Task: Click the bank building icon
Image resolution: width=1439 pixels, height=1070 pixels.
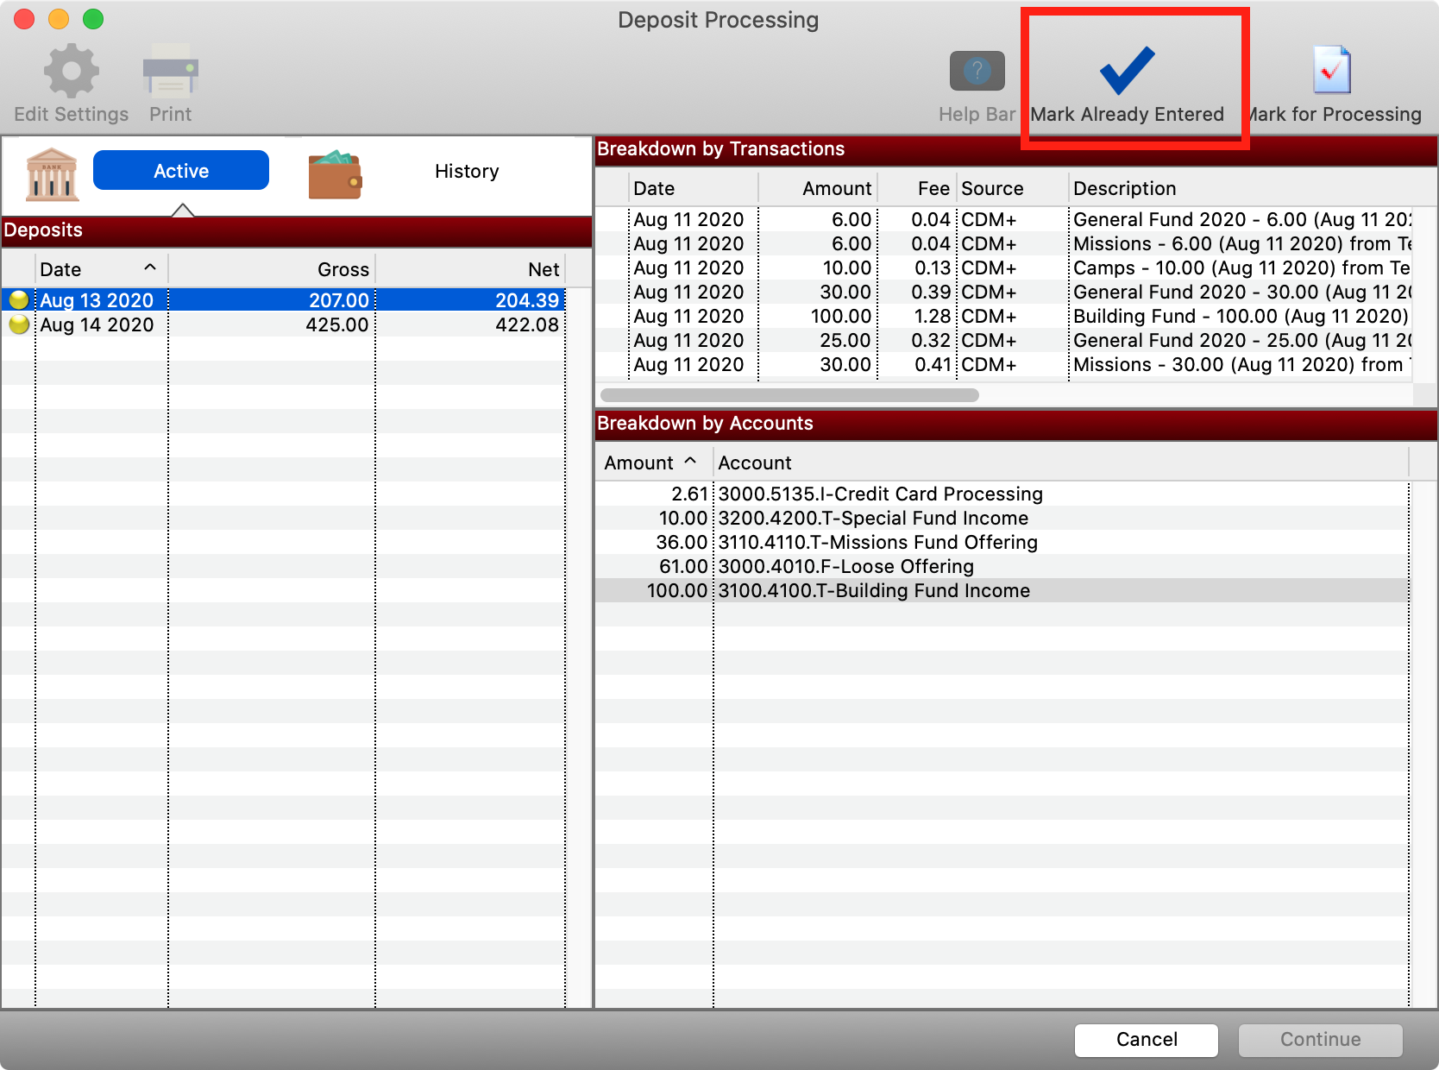Action: (x=52, y=173)
